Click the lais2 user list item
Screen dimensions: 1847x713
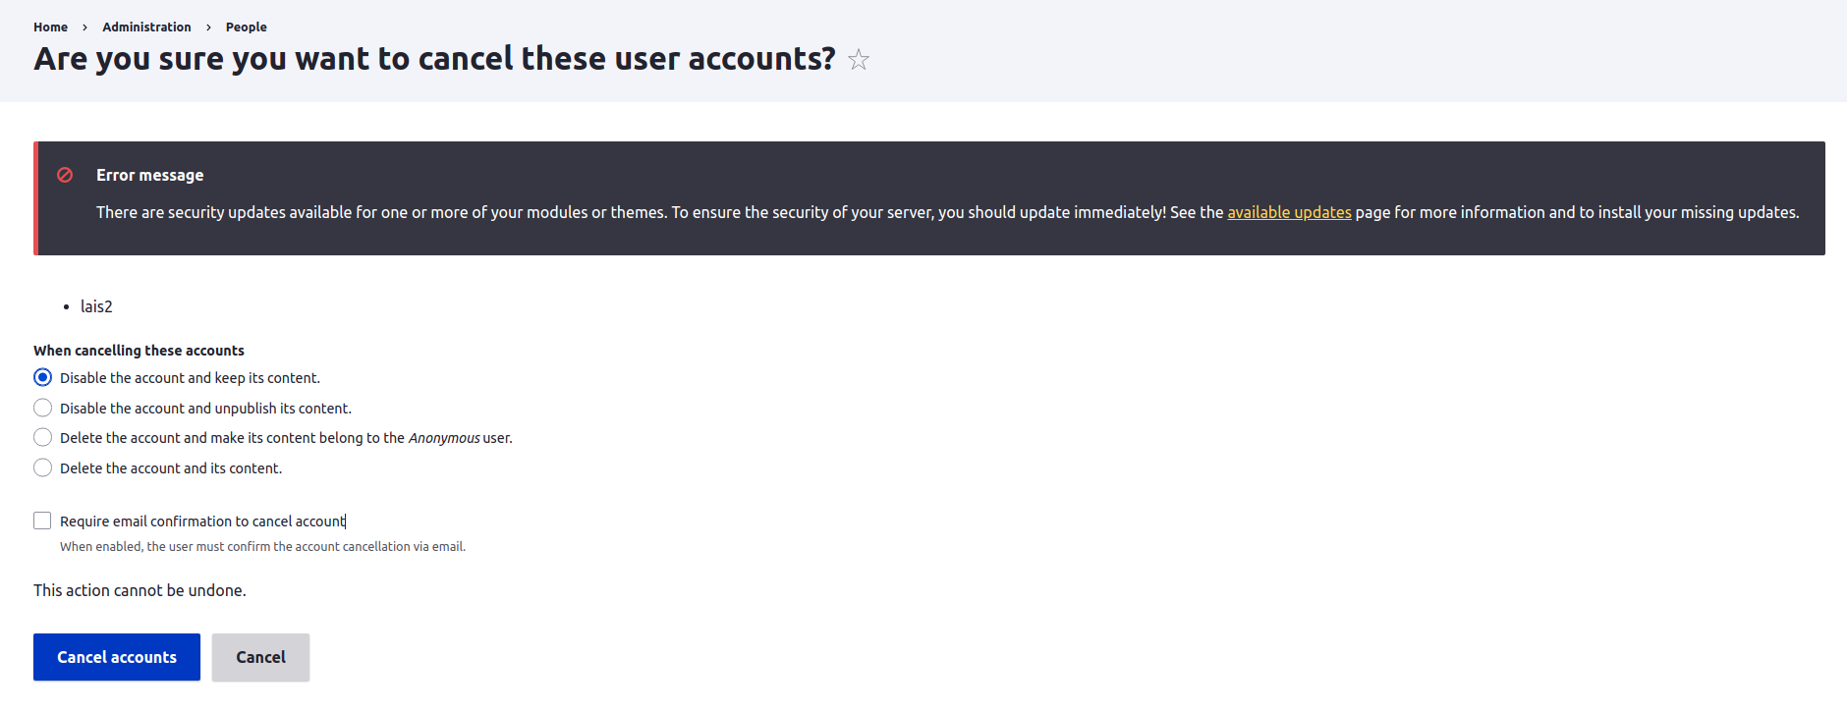coord(96,306)
